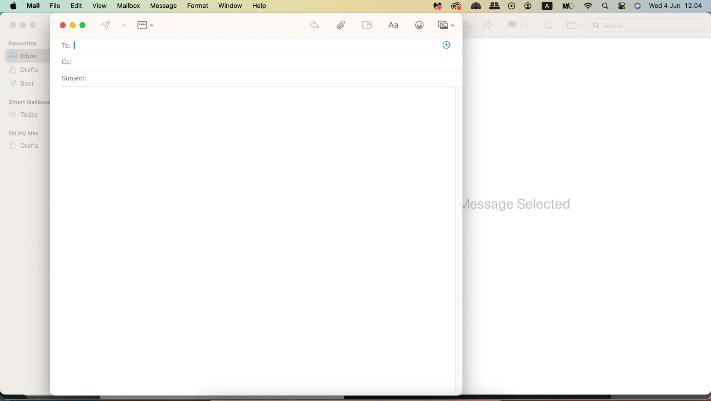Open the Mailbox menu
This screenshot has height=401, width=711.
coord(128,6)
